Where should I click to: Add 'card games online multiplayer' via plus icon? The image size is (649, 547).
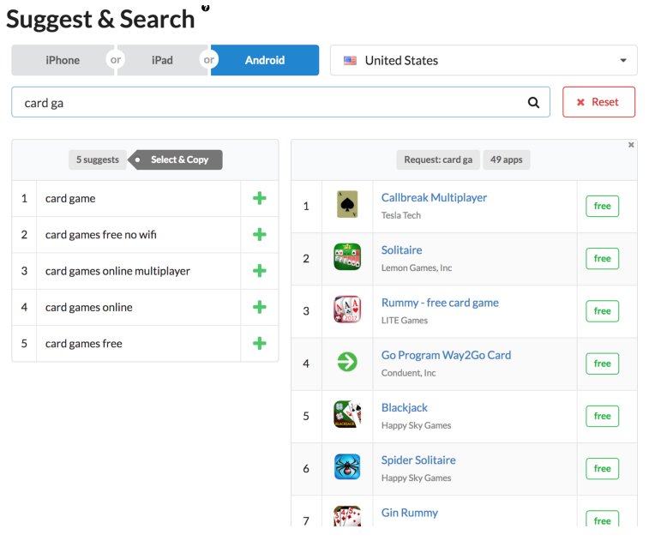click(260, 271)
